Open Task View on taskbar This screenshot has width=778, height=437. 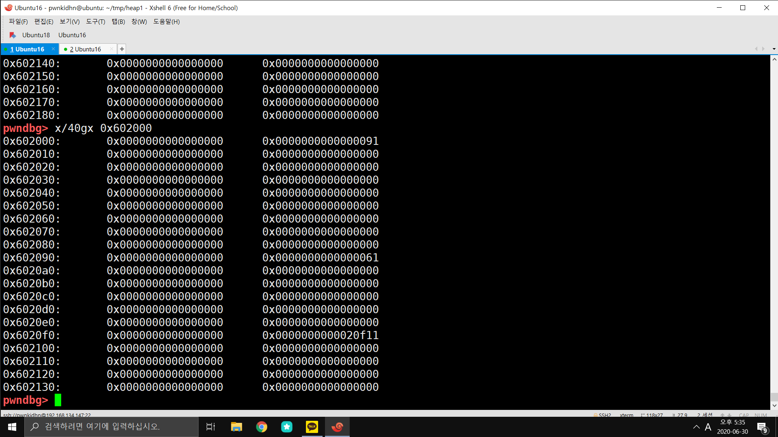coord(211,427)
